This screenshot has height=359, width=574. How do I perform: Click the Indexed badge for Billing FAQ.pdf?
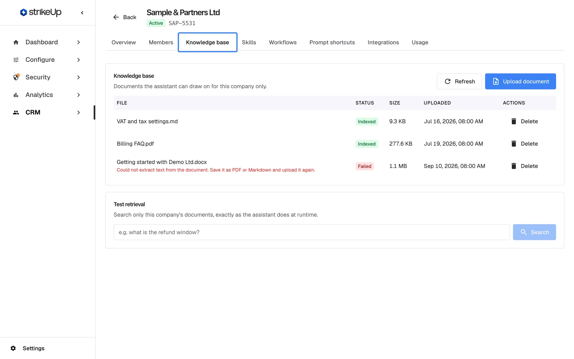[367, 144]
